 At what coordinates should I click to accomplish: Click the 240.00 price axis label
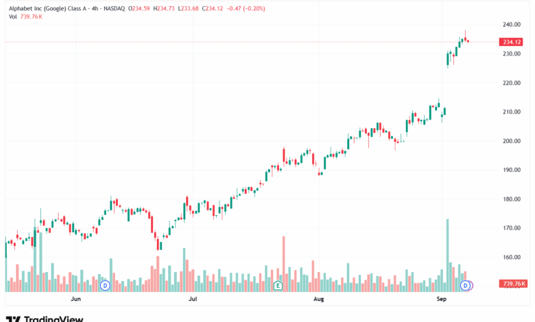pyautogui.click(x=510, y=25)
